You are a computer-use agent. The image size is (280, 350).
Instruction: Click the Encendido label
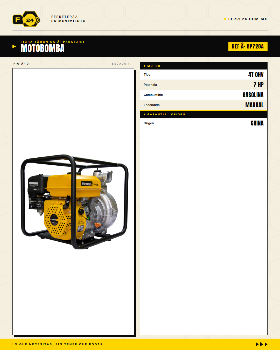click(152, 105)
